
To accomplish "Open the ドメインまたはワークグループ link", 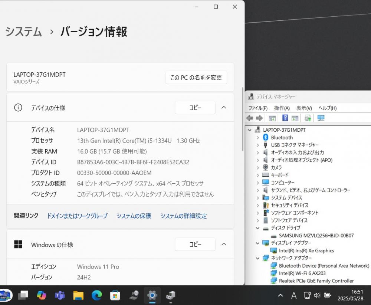I will click(x=77, y=216).
